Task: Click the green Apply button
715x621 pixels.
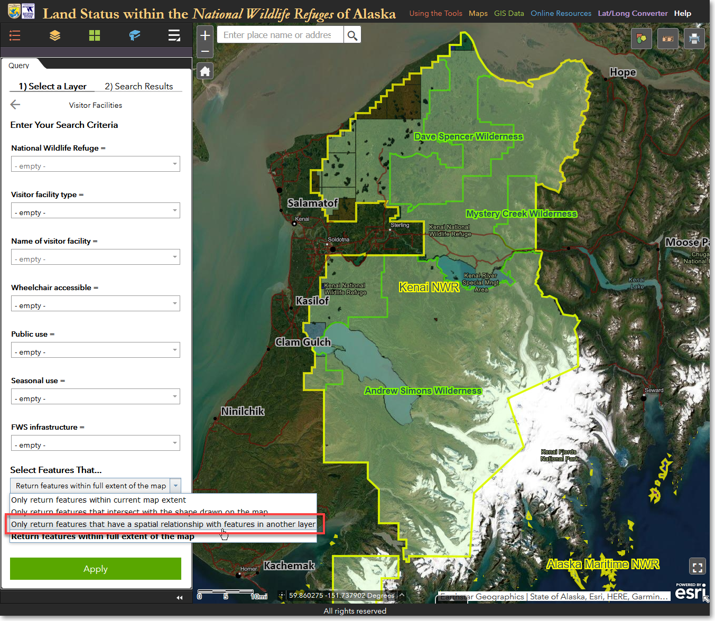Action: click(x=96, y=569)
